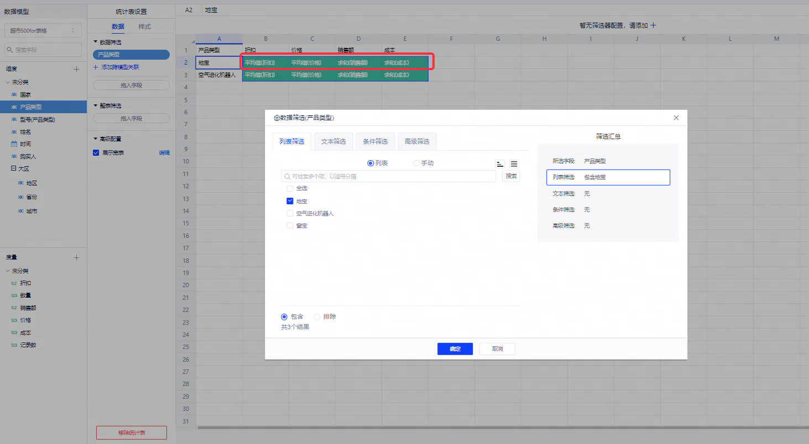This screenshot has height=444, width=809.
Task: Click the add filter plus icon after 请添加
Action: tap(653, 25)
